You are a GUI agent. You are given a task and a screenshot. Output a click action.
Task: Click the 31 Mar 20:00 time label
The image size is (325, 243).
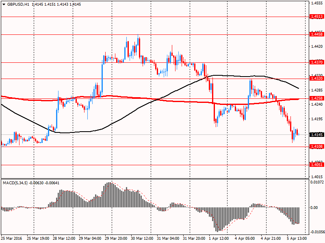point(194,239)
